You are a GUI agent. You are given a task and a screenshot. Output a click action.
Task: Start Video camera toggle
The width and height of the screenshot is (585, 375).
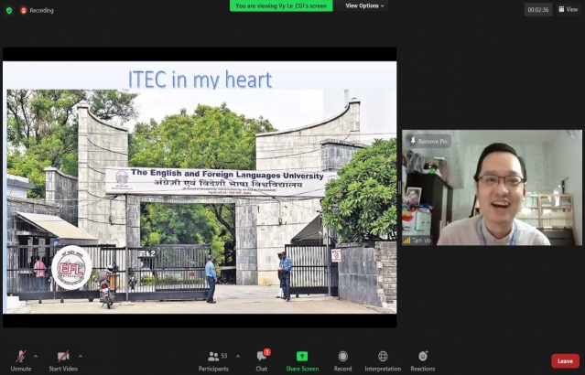[x=63, y=361]
